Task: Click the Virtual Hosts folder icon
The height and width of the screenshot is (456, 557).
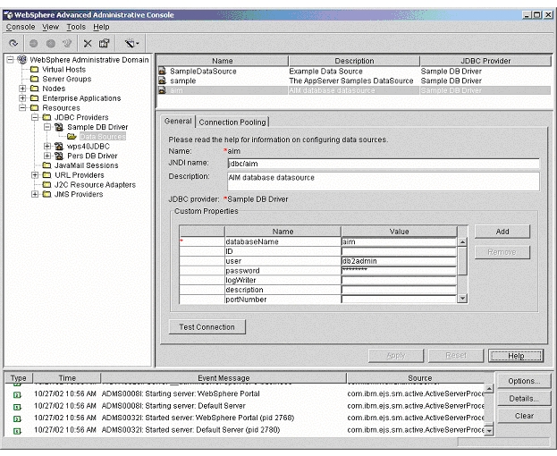Action: pyautogui.click(x=35, y=69)
